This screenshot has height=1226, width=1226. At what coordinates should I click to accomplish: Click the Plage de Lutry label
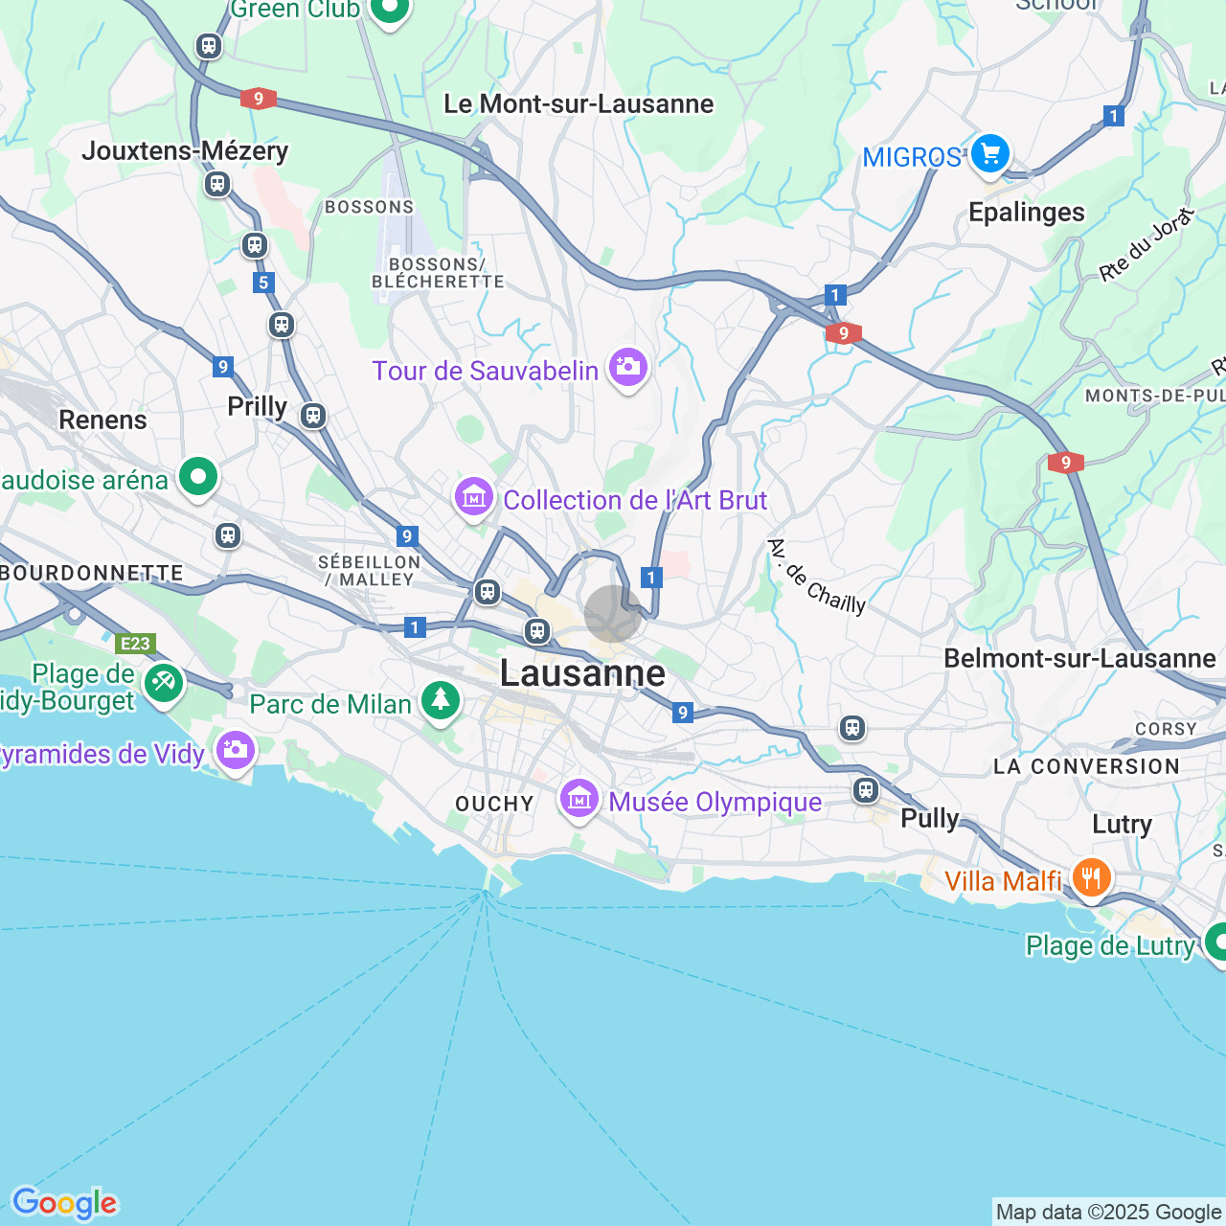point(1110,945)
